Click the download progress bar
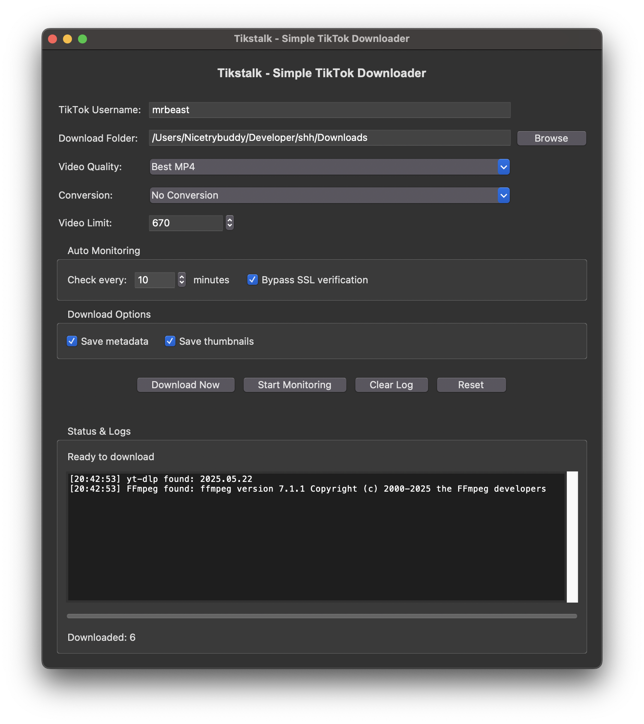Image resolution: width=644 pixels, height=724 pixels. click(322, 616)
